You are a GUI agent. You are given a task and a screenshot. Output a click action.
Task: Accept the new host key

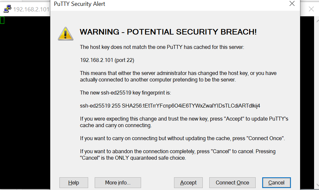point(188,183)
